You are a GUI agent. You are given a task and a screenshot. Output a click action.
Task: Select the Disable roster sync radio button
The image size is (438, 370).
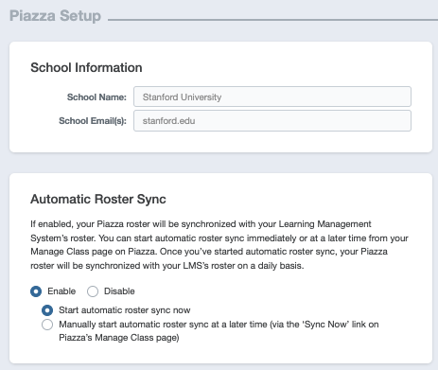click(x=93, y=291)
